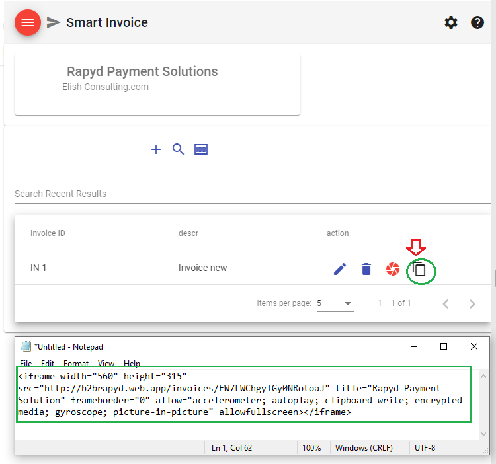This screenshot has height=464, width=496.
Task: Open Notepad Format menu
Action: pyautogui.click(x=76, y=363)
